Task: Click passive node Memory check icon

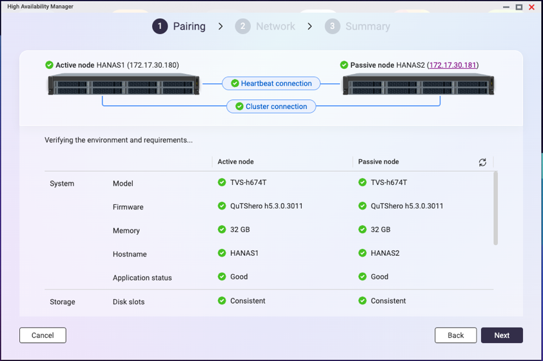Action: pyautogui.click(x=362, y=229)
